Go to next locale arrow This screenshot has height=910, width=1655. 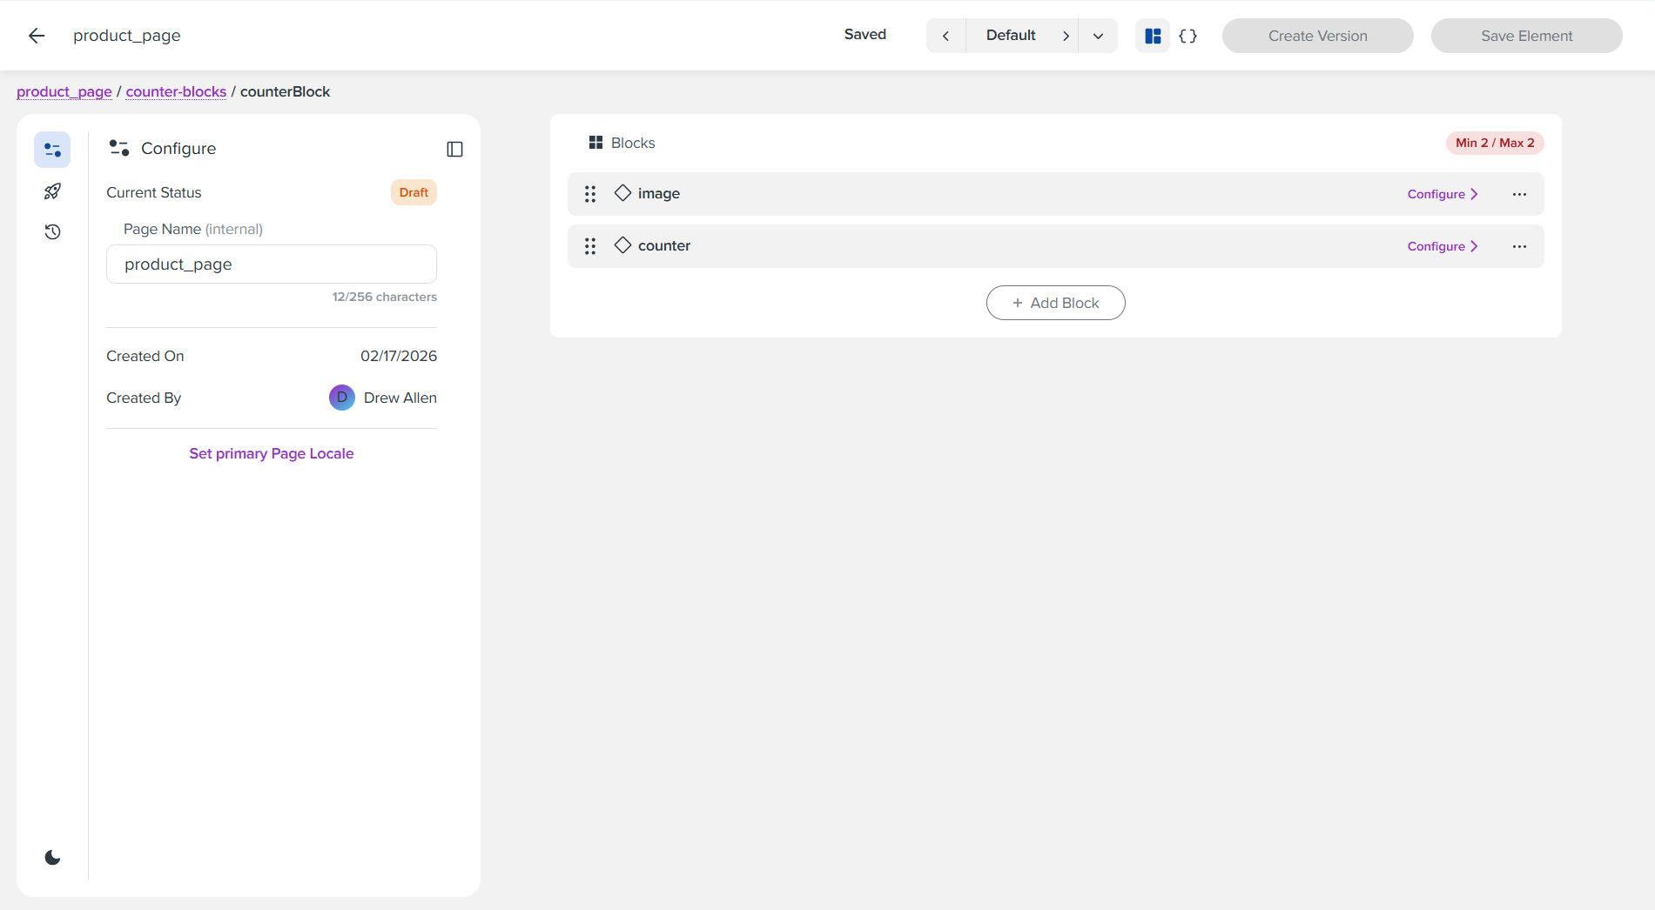pyautogui.click(x=1066, y=36)
